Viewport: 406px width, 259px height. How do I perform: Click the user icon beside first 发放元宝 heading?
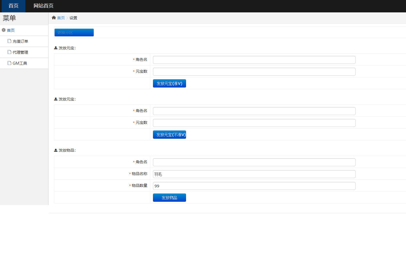(x=56, y=48)
